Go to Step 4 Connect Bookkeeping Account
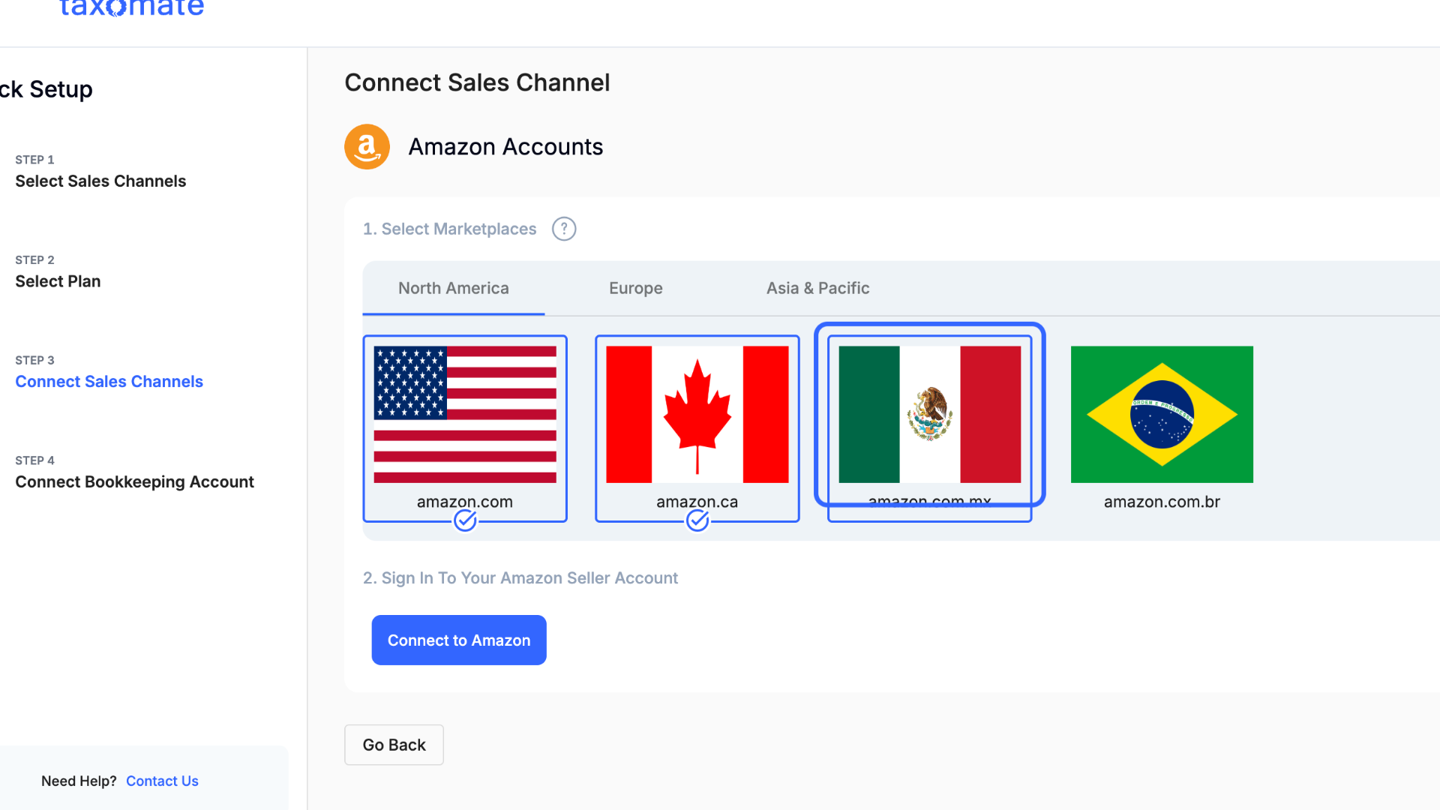 (x=134, y=481)
